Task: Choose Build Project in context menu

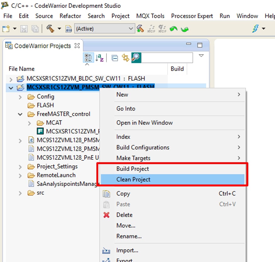Action: coord(132,169)
